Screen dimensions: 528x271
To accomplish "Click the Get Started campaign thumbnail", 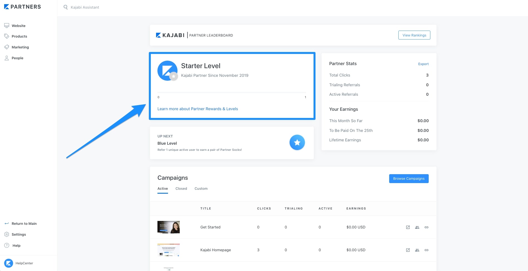I will (169, 227).
